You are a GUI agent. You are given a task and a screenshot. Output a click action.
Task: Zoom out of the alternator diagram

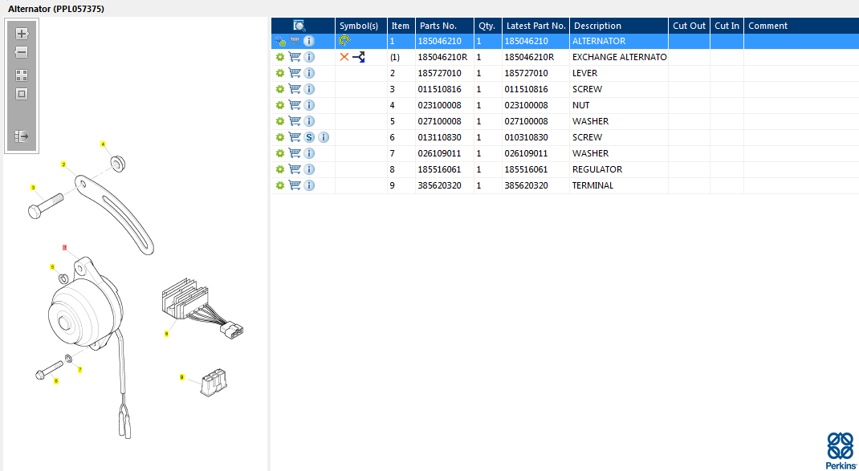pos(22,53)
